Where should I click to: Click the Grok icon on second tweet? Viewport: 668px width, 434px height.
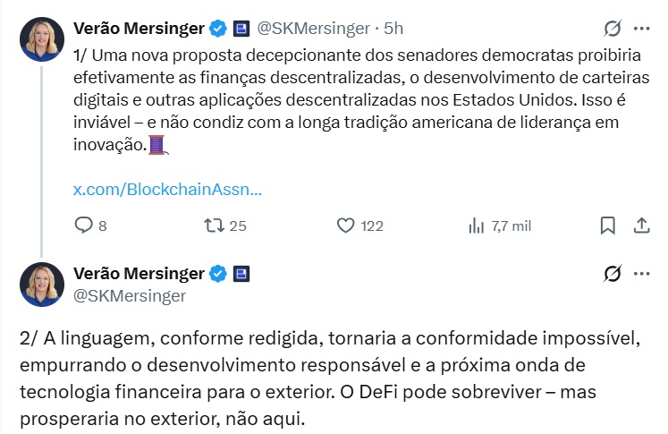tap(613, 273)
